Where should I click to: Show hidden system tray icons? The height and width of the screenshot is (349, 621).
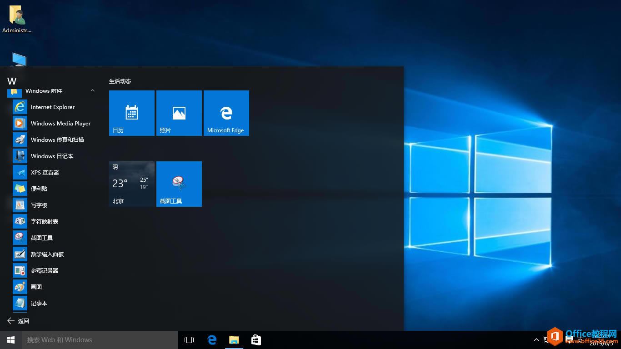click(536, 340)
